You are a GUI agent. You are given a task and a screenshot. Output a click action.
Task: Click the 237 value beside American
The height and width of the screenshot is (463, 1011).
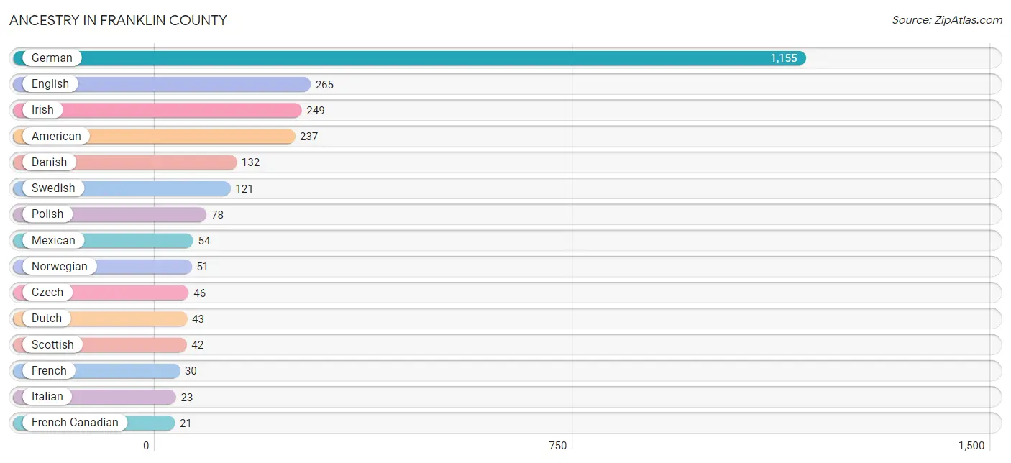[x=309, y=137]
